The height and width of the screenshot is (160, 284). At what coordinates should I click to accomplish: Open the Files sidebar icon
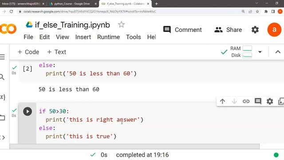tap(2, 118)
